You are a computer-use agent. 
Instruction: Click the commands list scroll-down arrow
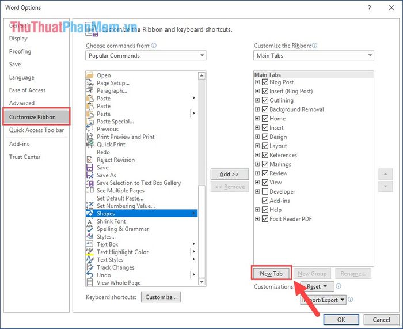pos(201,282)
